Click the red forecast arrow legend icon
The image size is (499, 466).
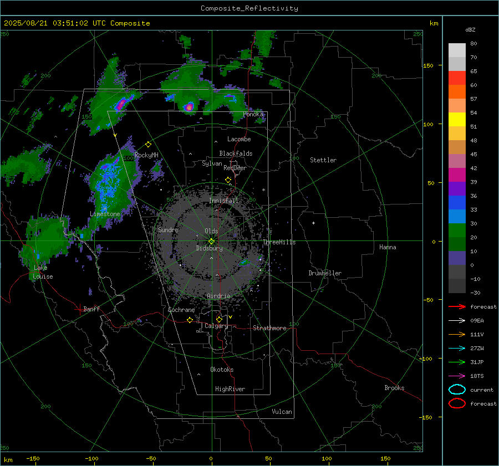point(457,306)
